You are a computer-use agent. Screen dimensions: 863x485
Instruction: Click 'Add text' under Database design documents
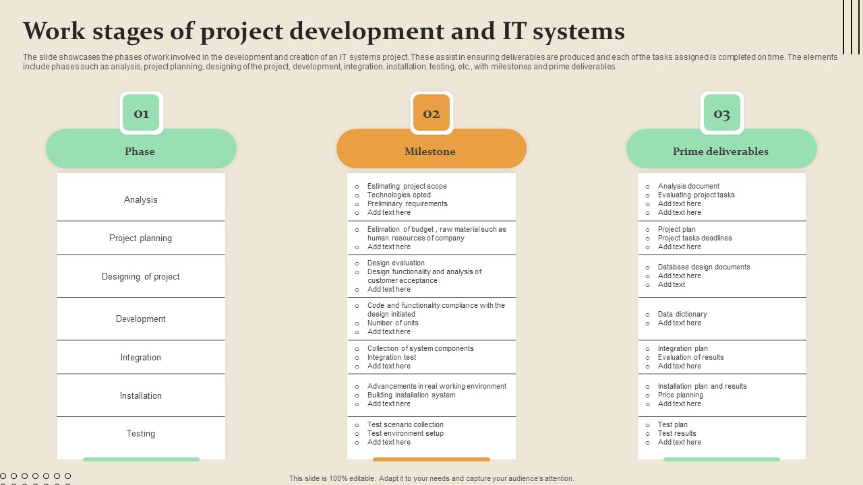(x=672, y=284)
